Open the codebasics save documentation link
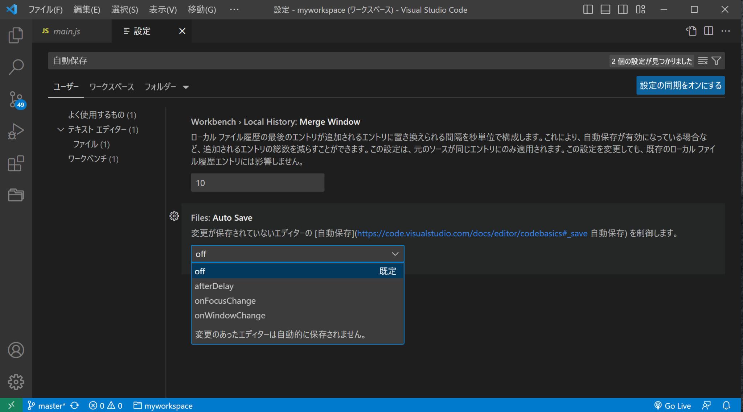 point(472,233)
